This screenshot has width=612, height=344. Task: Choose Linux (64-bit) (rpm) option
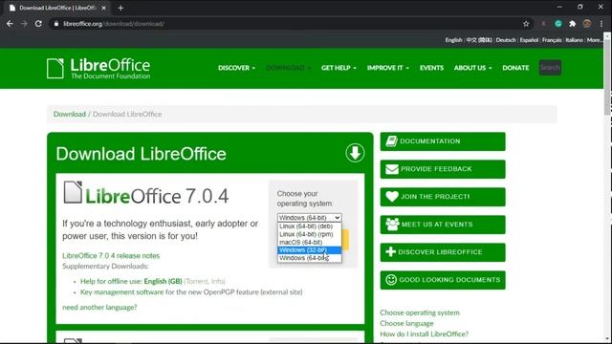[x=310, y=234]
